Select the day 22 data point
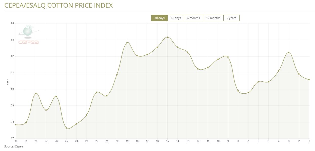The height and width of the screenshot is (151, 315). click(x=97, y=92)
